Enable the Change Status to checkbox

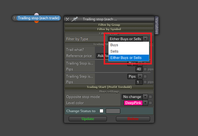101,111
